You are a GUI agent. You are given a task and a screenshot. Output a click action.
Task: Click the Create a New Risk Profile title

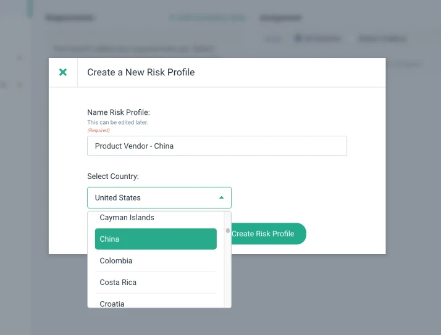(141, 72)
